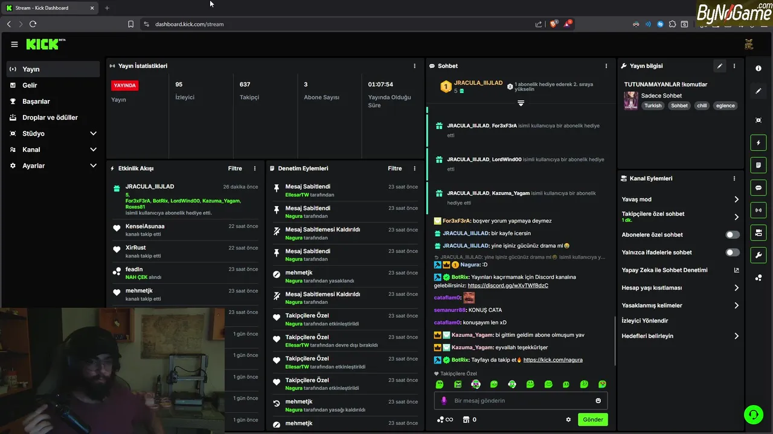Screen dimensions: 773x434
Task: Click the shop icon showing 0
Action: click(x=470, y=420)
